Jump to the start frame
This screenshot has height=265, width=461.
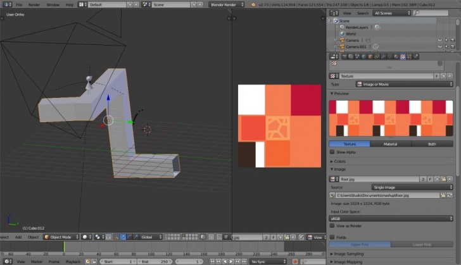coord(212,261)
